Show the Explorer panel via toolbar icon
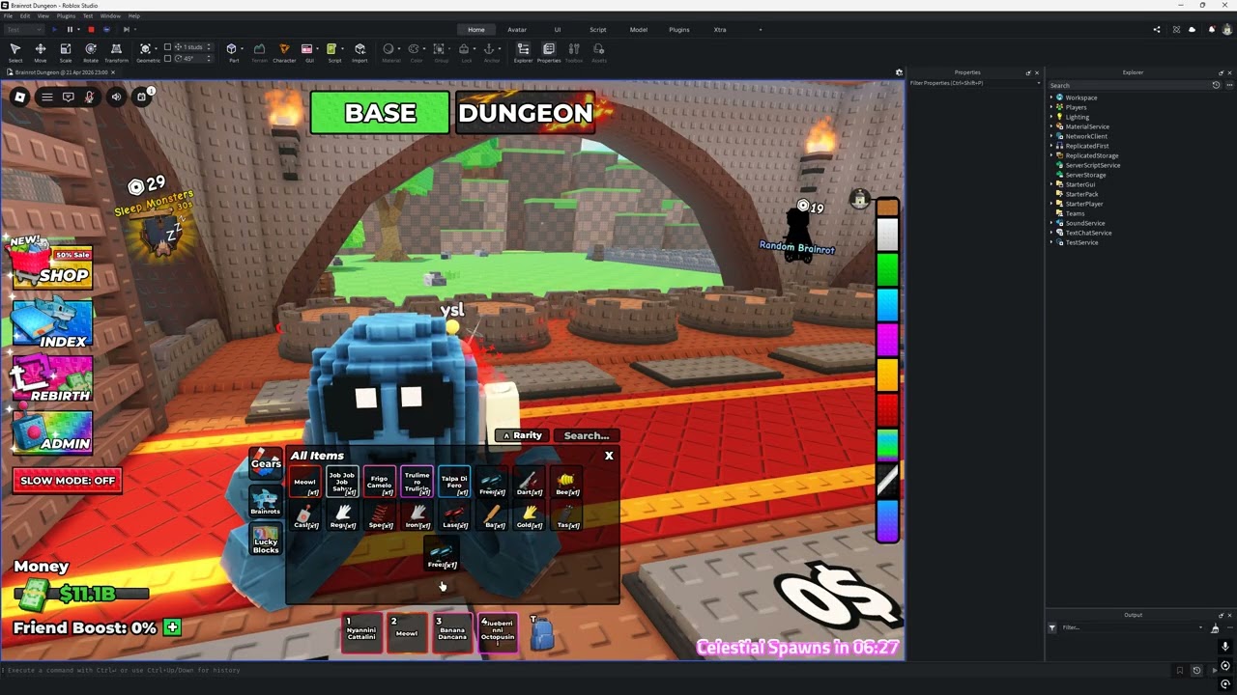Viewport: 1237px width, 695px height. pyautogui.click(x=523, y=52)
